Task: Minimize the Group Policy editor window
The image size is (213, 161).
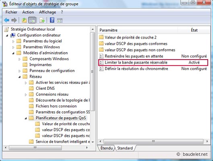Action: 184,2
